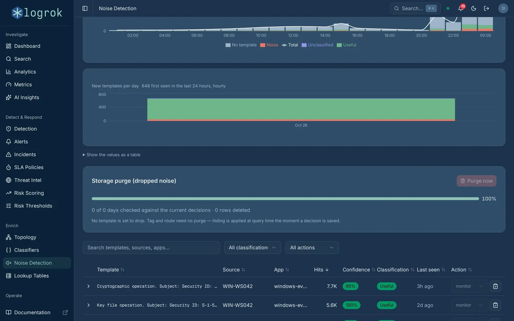This screenshot has width=514, height=321.
Task: Focus the Search templates input field
Action: click(x=151, y=248)
